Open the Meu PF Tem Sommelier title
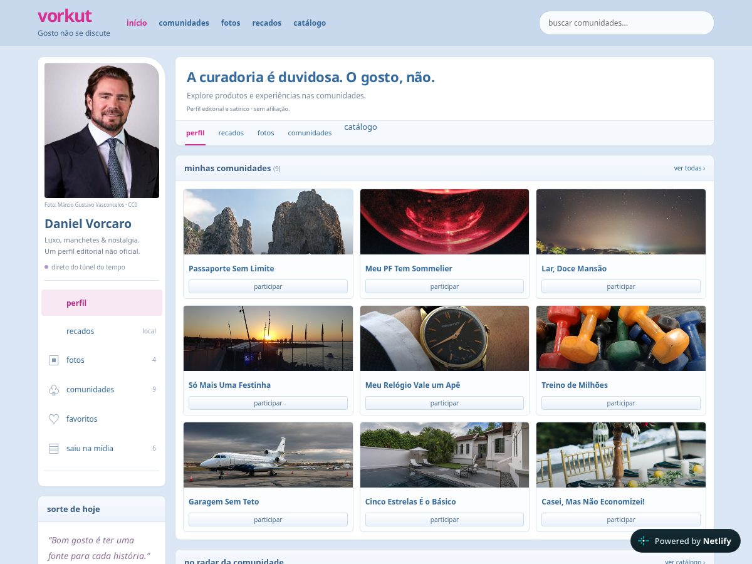Screen dimensions: 752x564 tap(409, 268)
